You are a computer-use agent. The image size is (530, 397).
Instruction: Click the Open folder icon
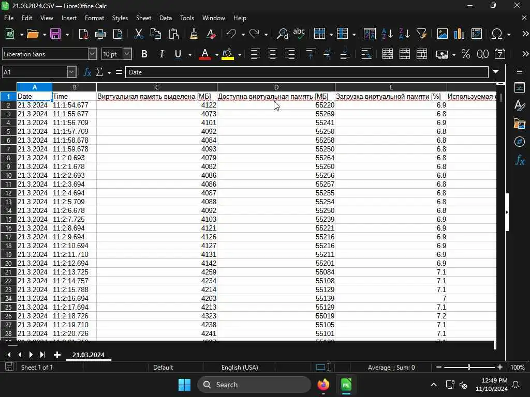33,34
